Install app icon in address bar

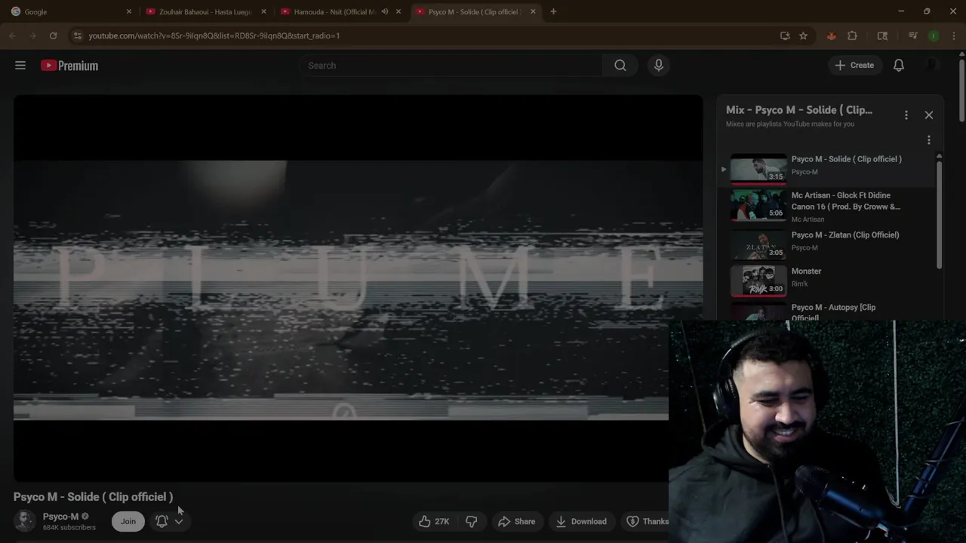785,35
